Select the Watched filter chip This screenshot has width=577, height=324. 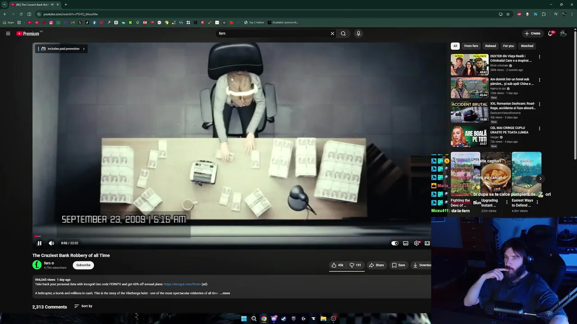pyautogui.click(x=527, y=46)
